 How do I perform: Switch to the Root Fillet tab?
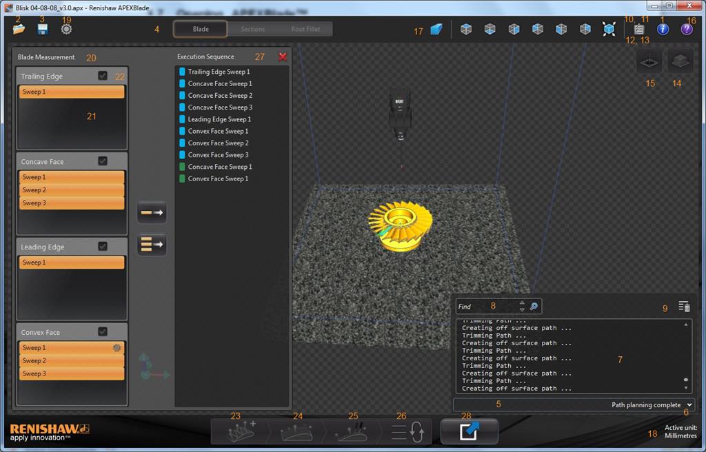pyautogui.click(x=305, y=29)
